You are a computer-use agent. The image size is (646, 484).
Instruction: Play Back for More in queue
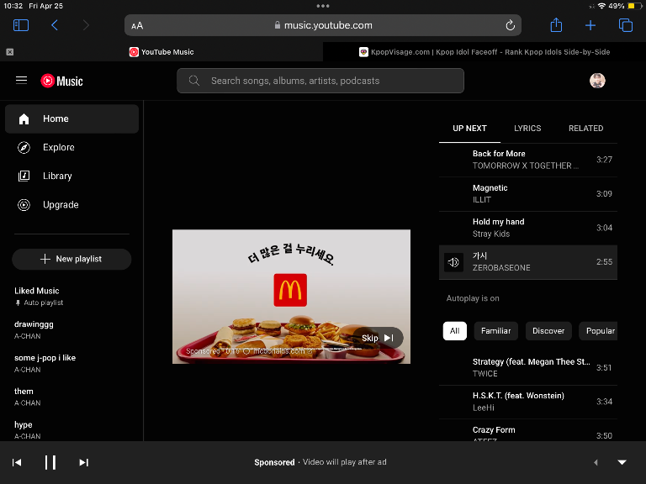click(528, 160)
